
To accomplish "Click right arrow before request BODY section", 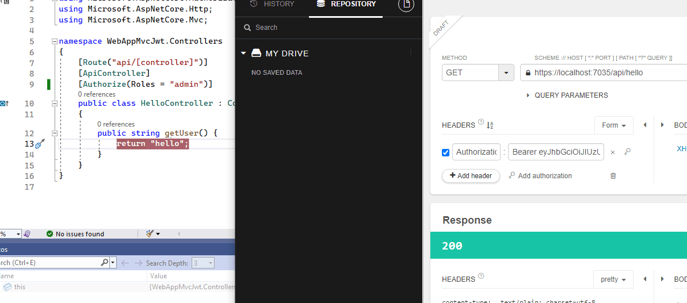I will coord(662,125).
